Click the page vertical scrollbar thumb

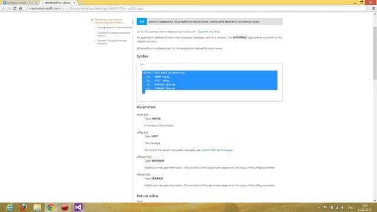[x=375, y=53]
